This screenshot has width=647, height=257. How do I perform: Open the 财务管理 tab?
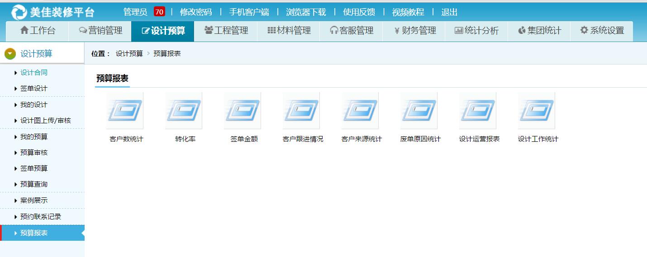(x=414, y=31)
